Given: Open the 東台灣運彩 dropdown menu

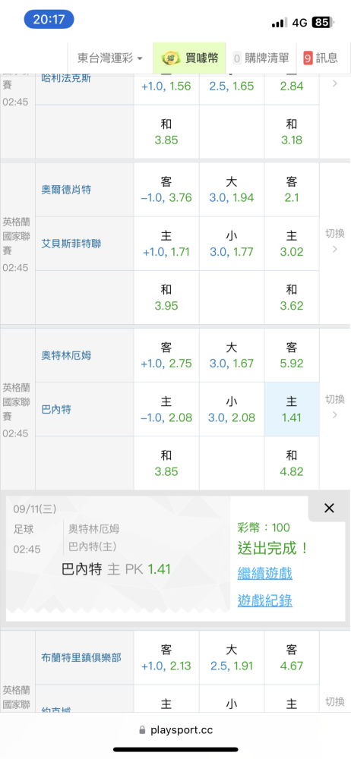Looking at the screenshot, I should click(110, 58).
